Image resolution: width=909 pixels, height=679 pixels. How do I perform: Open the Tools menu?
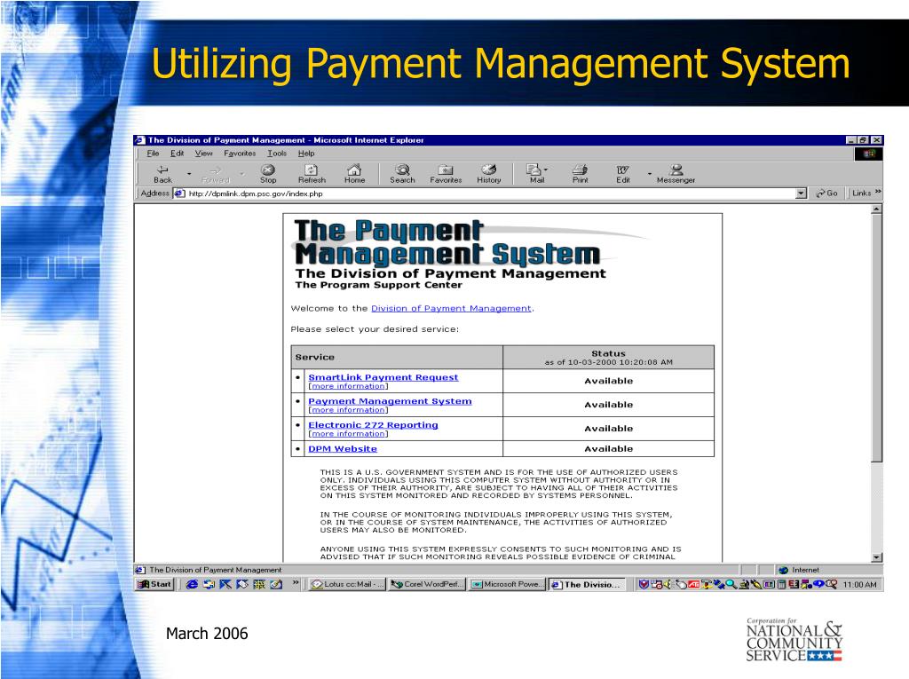click(277, 154)
